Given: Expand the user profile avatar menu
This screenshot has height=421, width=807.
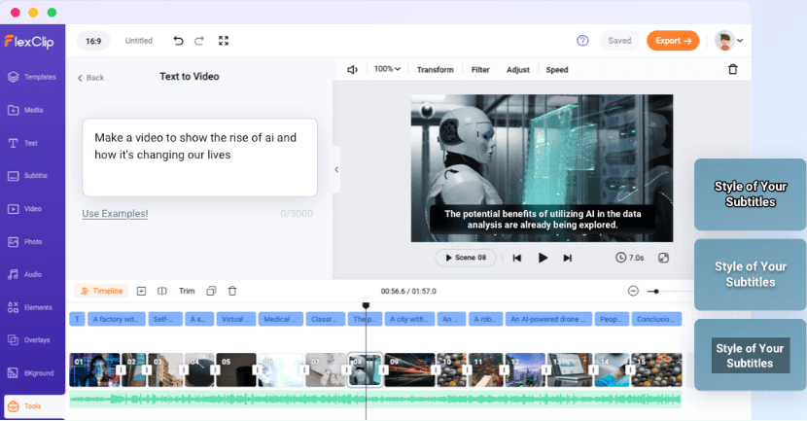Looking at the screenshot, I should [x=729, y=41].
